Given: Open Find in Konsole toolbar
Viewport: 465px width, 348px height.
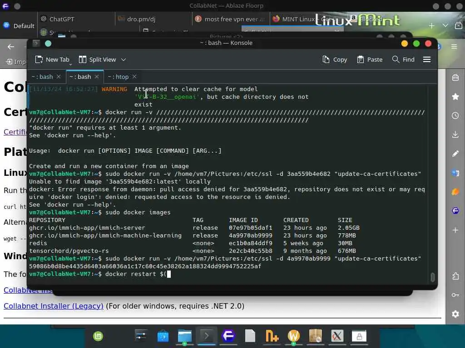Looking at the screenshot, I should 403,59.
